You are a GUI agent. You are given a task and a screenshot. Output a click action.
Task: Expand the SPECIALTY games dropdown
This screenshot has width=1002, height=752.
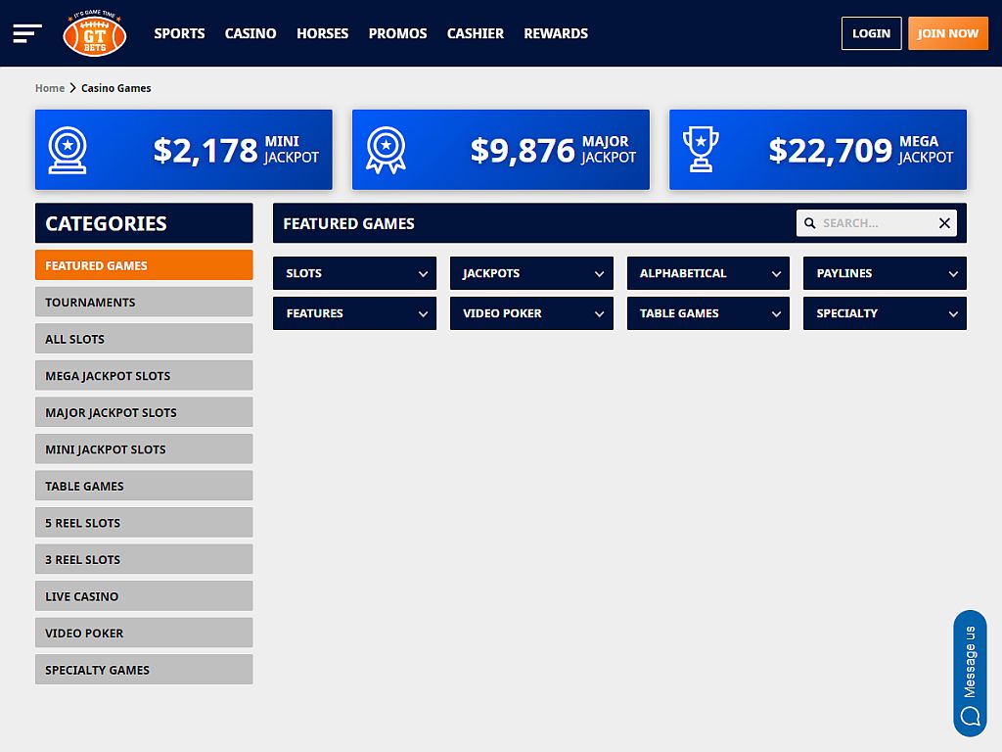(885, 313)
